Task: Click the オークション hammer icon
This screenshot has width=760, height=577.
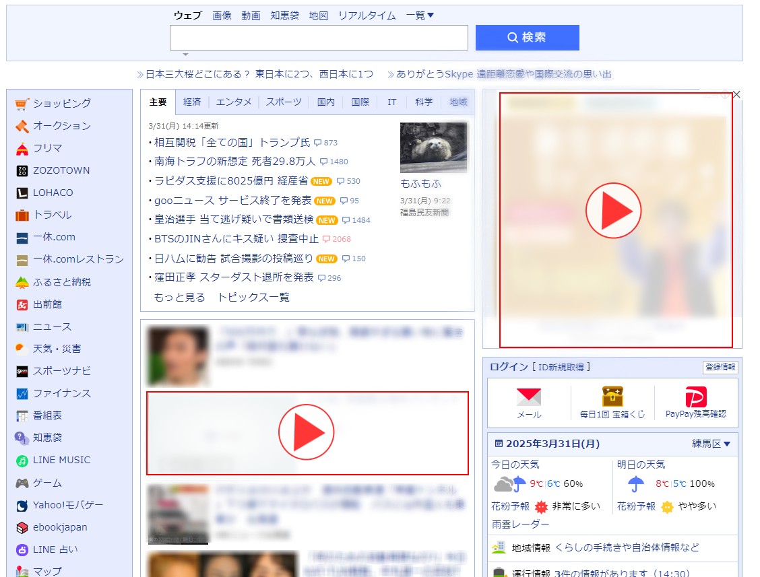Action: click(22, 126)
